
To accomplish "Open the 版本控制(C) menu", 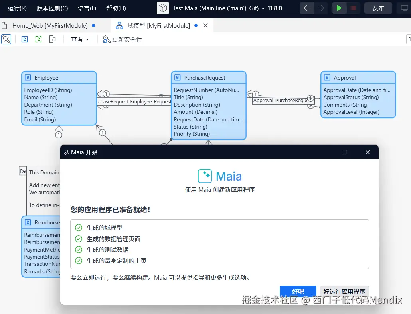I will pos(52,8).
